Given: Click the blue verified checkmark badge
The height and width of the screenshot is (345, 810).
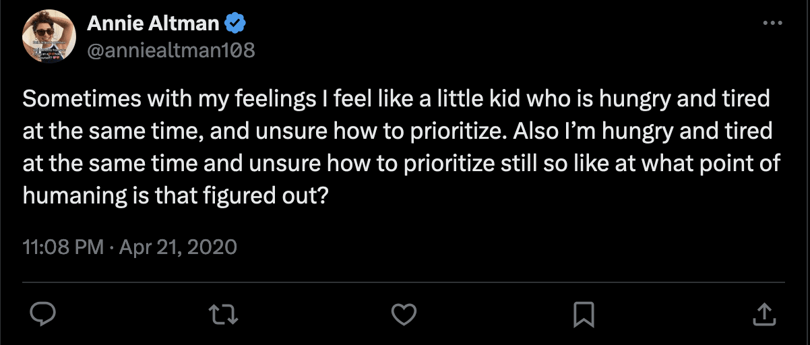Looking at the screenshot, I should 235,24.
